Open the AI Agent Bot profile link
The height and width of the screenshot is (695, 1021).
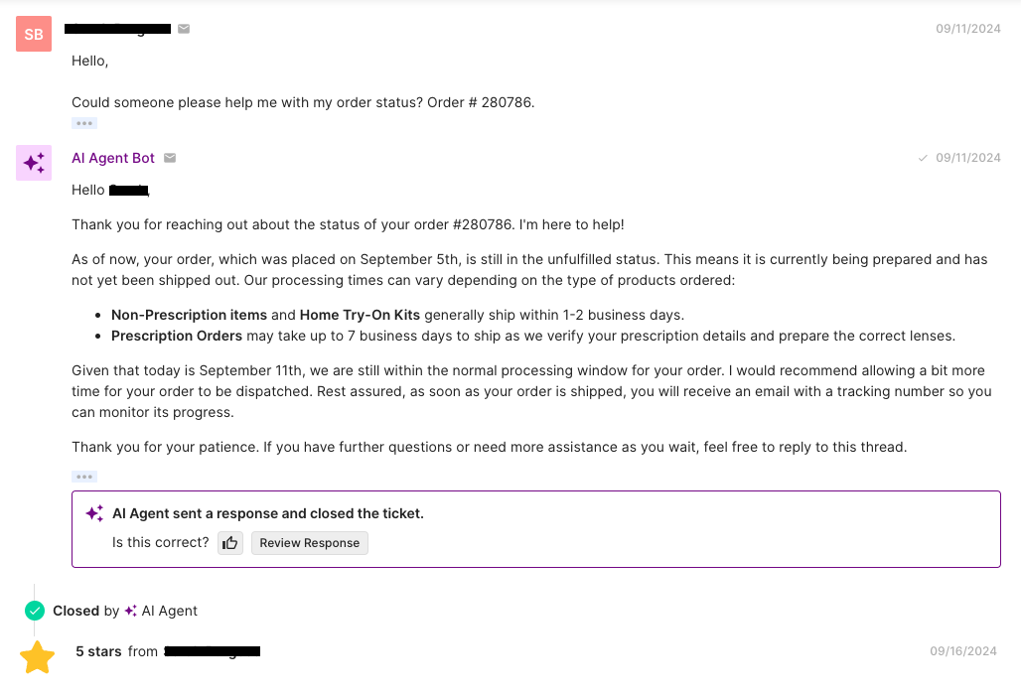point(112,158)
